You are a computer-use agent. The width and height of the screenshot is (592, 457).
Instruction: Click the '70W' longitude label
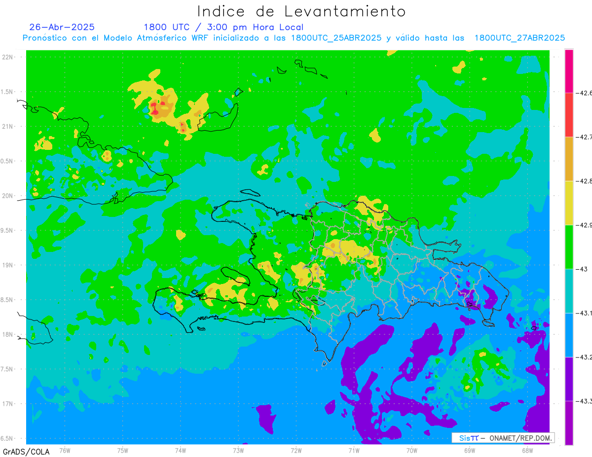coord(412,450)
